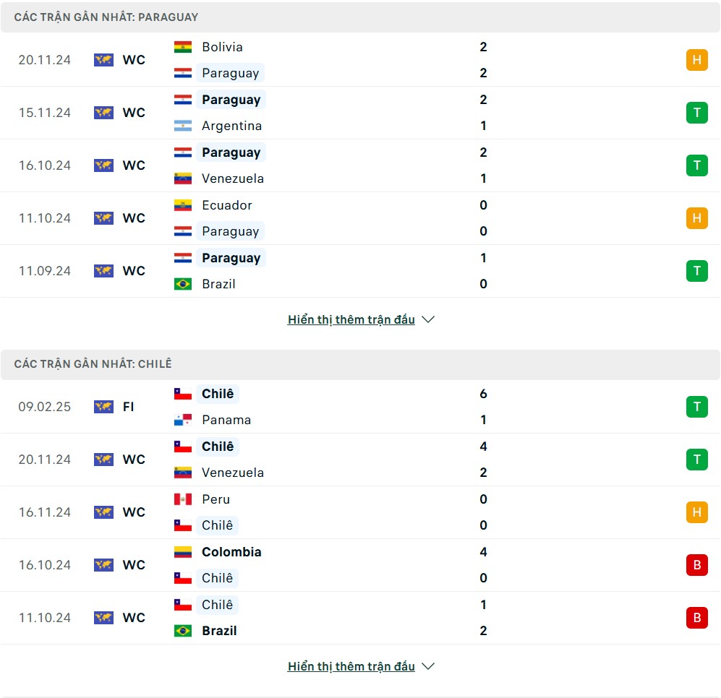The image size is (721, 698).
Task: Expand more Paraguay matches chevron
Action: [428, 319]
